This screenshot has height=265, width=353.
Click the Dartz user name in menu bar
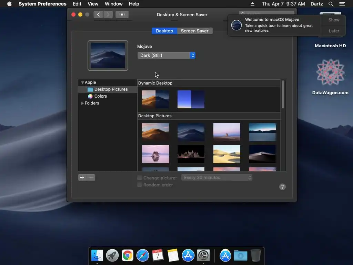click(x=316, y=4)
